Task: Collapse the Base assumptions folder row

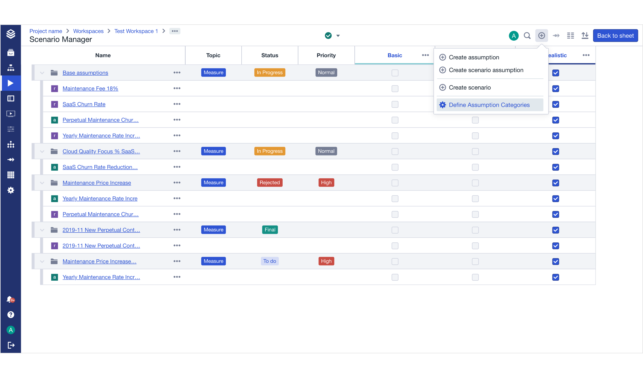Action: click(x=42, y=73)
